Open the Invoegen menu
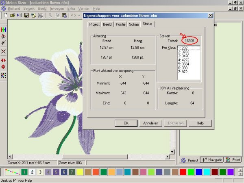 [x=57, y=9]
